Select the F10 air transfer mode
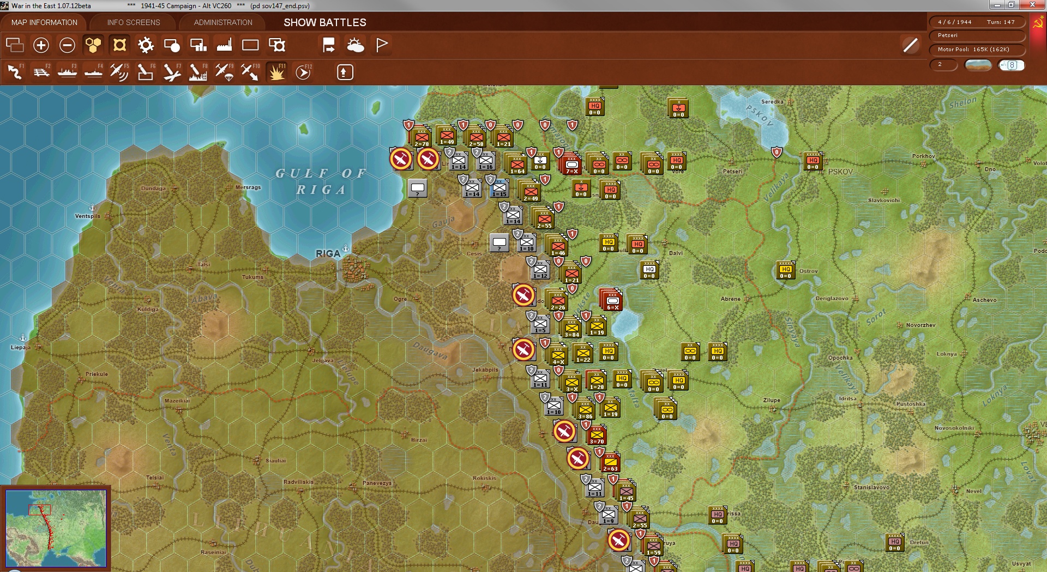The width and height of the screenshot is (1047, 572). pos(250,72)
